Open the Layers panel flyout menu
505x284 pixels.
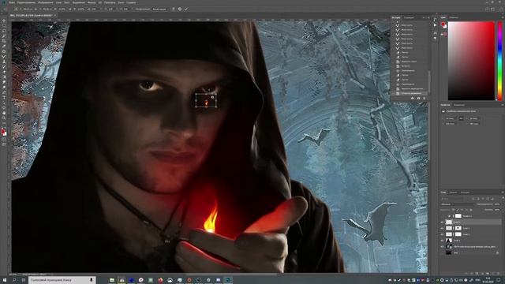tap(502, 192)
